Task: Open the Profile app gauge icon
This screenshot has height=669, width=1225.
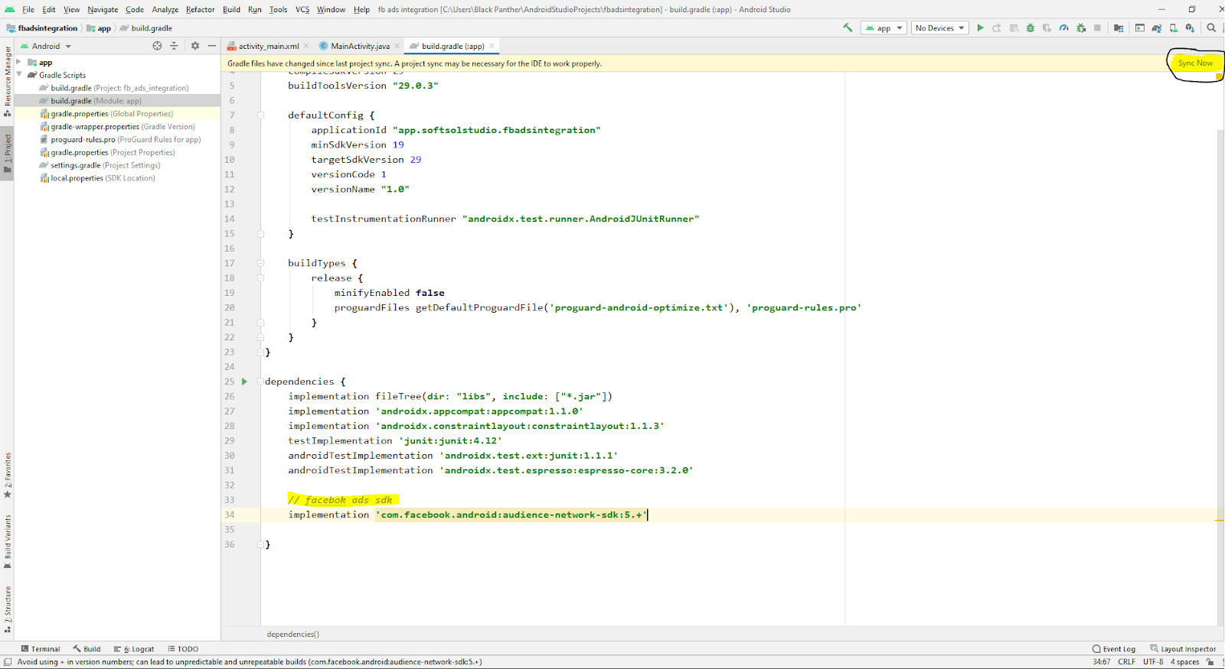Action: [1064, 28]
